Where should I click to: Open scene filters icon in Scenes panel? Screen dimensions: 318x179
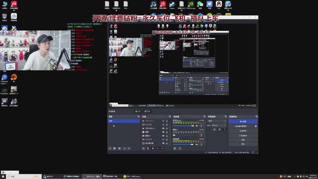click(x=120, y=148)
